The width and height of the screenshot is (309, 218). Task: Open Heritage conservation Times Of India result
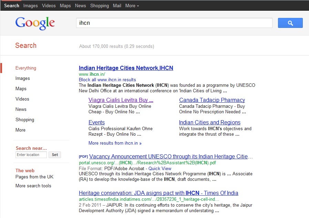point(158,193)
